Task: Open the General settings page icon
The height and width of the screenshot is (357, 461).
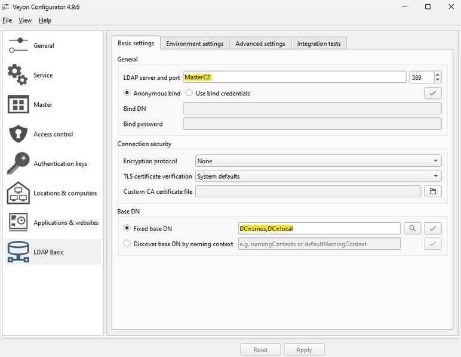Action: pos(19,45)
